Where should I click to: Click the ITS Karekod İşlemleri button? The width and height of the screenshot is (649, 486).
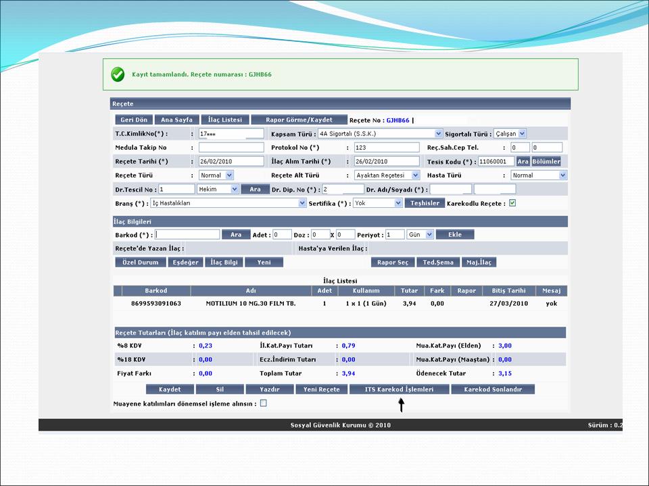pos(399,389)
